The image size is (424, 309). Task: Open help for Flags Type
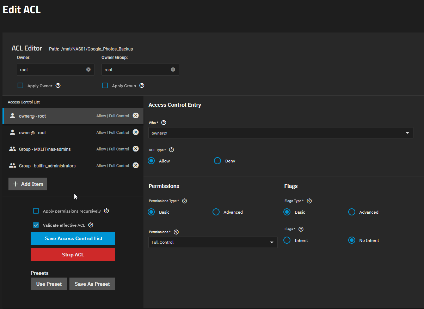(x=309, y=201)
